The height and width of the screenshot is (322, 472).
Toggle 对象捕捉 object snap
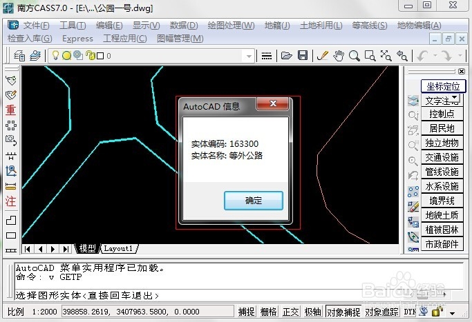[x=343, y=312]
